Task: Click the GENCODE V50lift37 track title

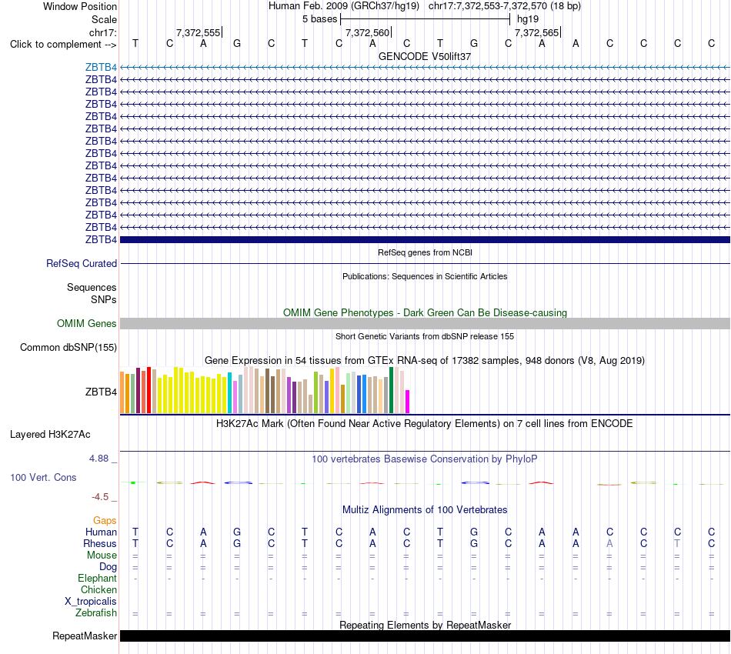Action: [425, 56]
